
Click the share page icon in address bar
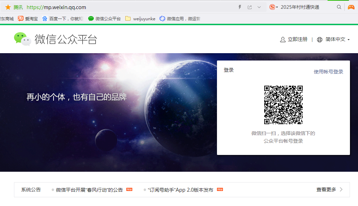click(250, 7)
